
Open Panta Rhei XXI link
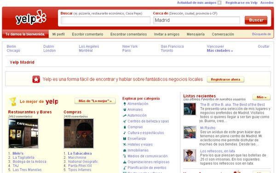tap(80, 166)
